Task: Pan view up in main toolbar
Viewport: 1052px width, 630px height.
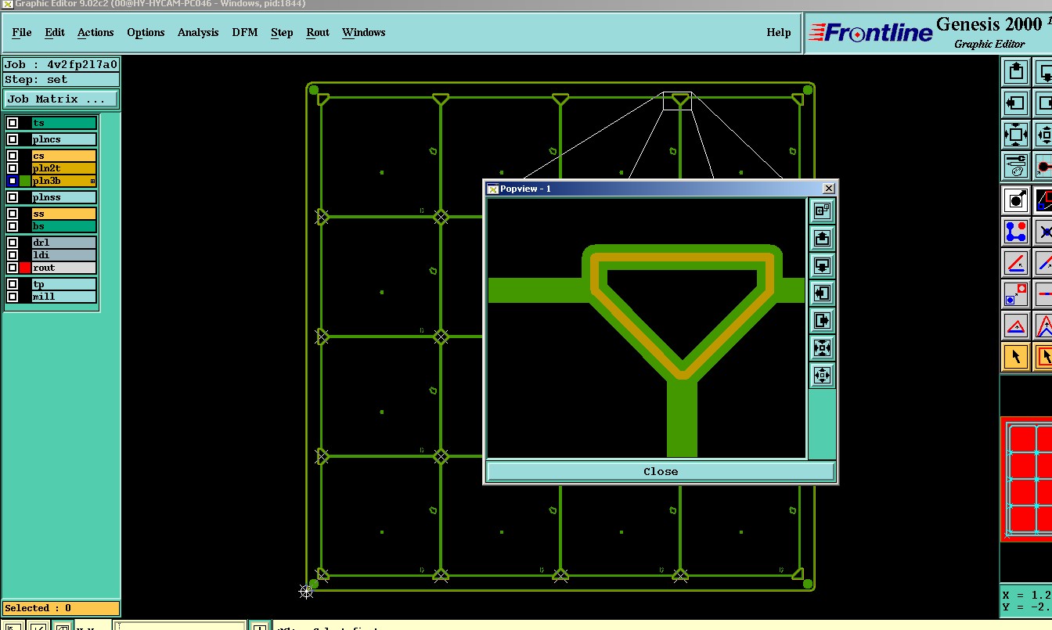Action: pyautogui.click(x=1016, y=72)
